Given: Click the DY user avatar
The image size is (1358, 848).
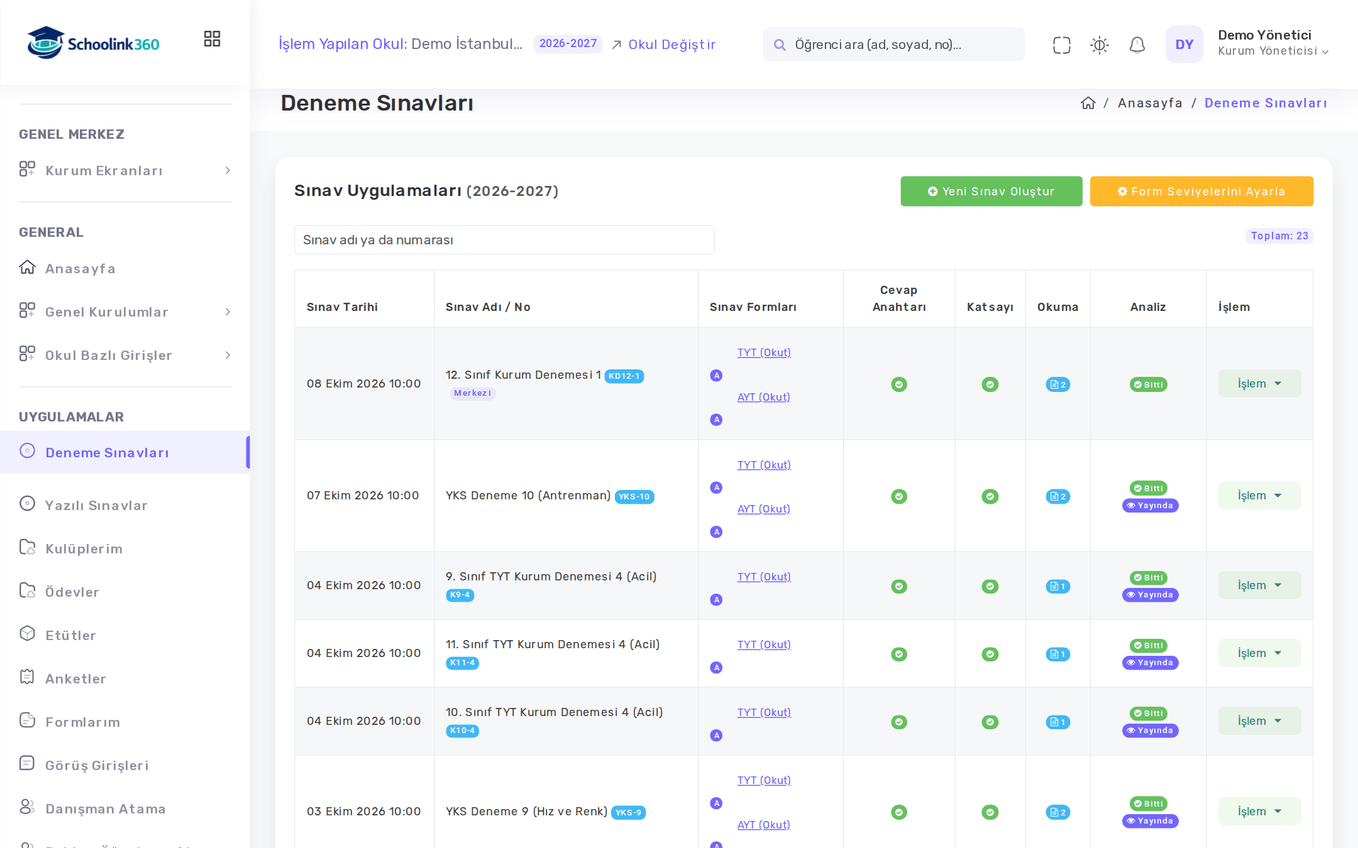Looking at the screenshot, I should coord(1184,44).
